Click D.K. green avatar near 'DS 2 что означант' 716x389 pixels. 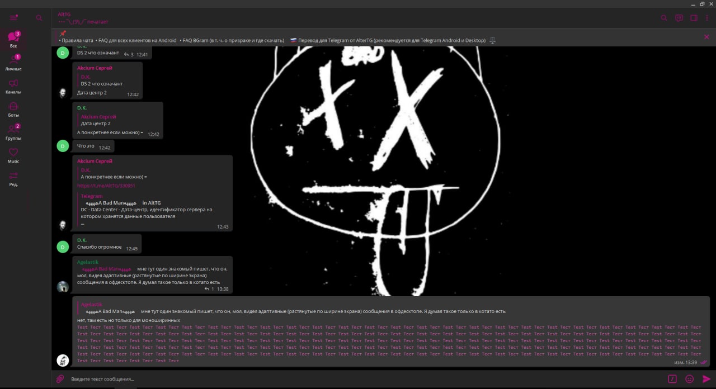(63, 53)
